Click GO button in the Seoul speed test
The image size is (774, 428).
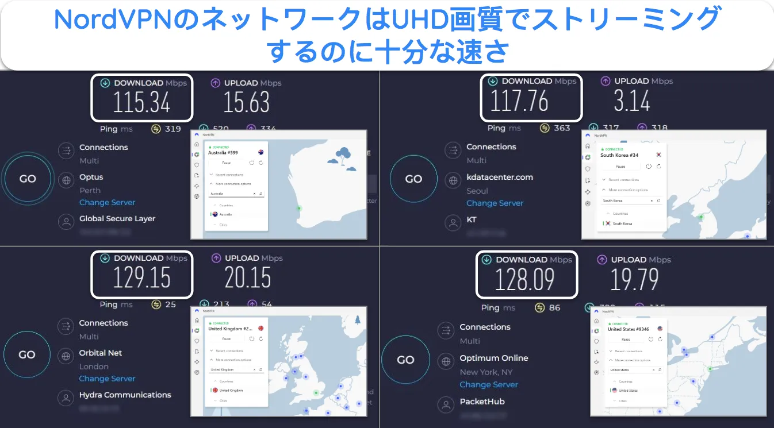click(413, 179)
